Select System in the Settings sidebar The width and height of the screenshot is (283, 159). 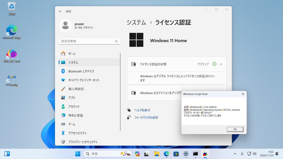(x=89, y=62)
